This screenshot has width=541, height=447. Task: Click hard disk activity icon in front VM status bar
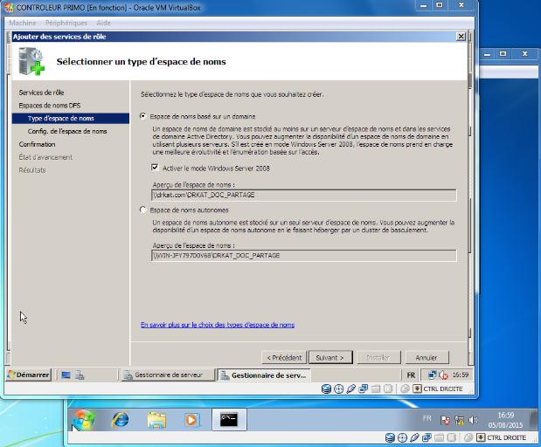point(326,389)
